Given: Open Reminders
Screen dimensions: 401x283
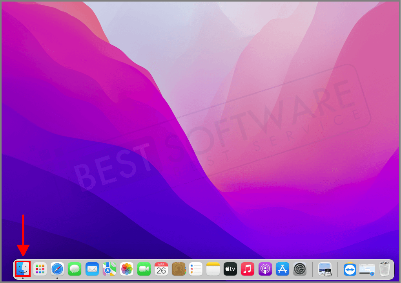Looking at the screenshot, I should (x=195, y=269).
